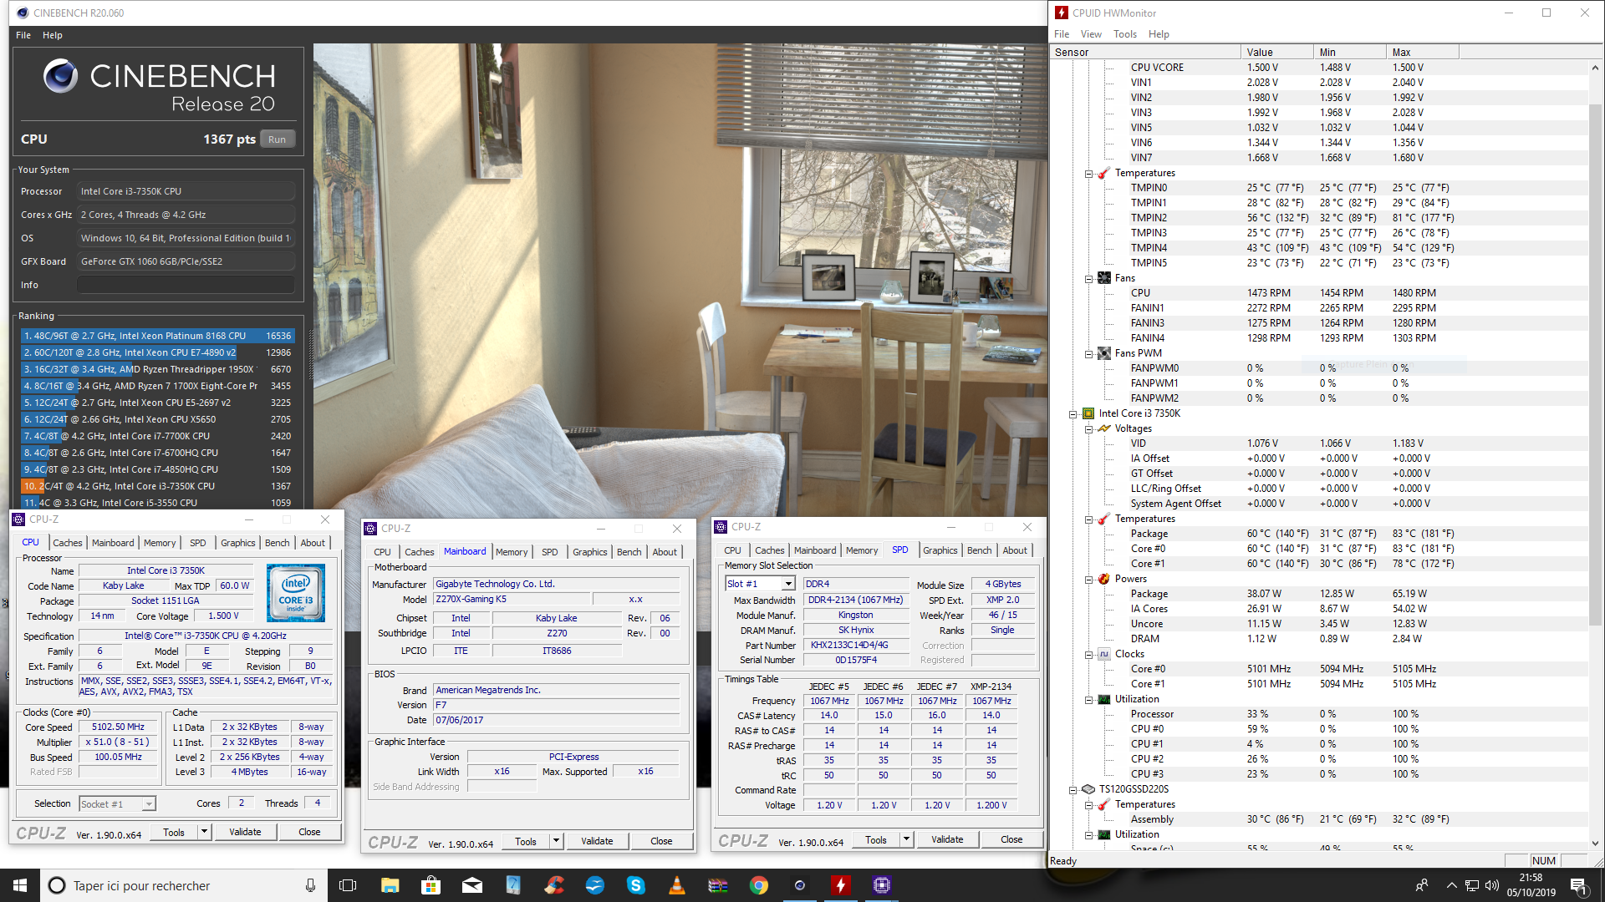
Task: Open the Tools menu in HWMonitor
Action: tap(1124, 34)
